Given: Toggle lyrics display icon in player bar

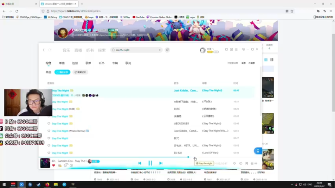Looking at the screenshot, I should pyautogui.click(x=247, y=163).
